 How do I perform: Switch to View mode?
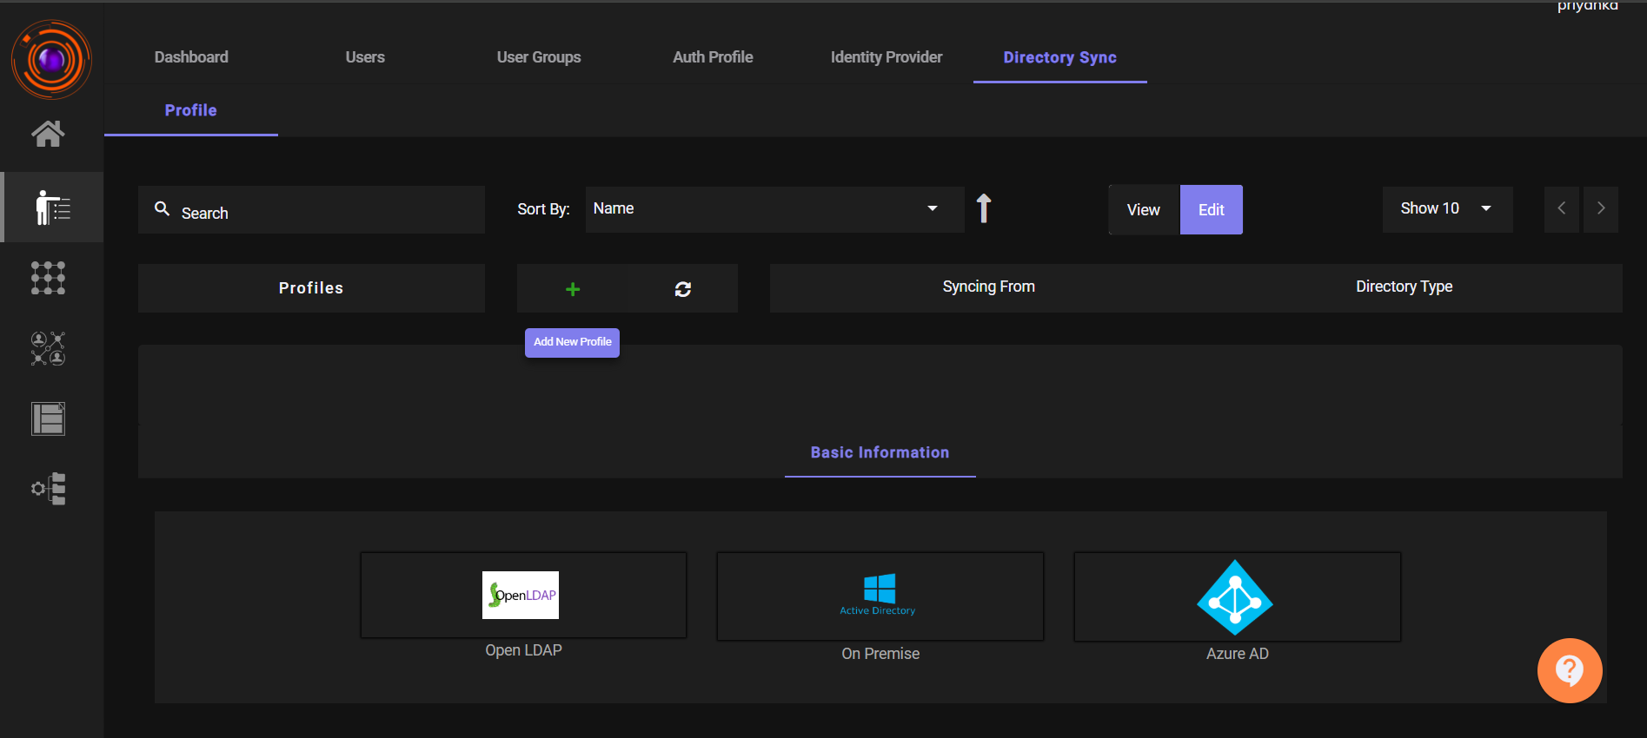[1144, 210]
